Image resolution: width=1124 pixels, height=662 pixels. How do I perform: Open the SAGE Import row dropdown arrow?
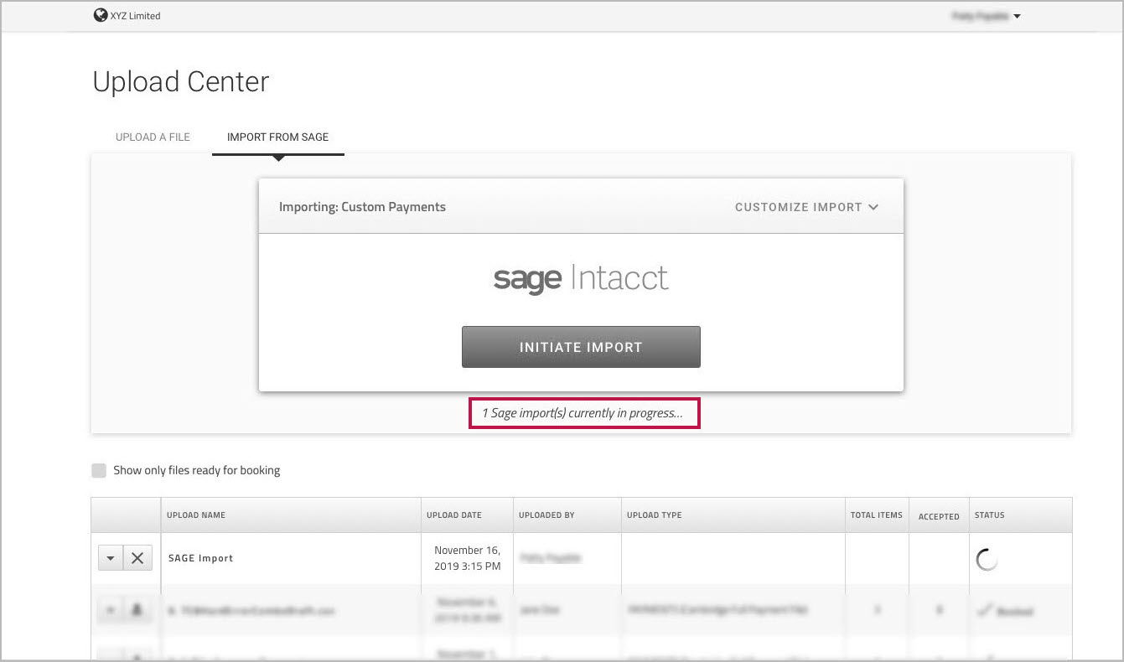pos(111,558)
